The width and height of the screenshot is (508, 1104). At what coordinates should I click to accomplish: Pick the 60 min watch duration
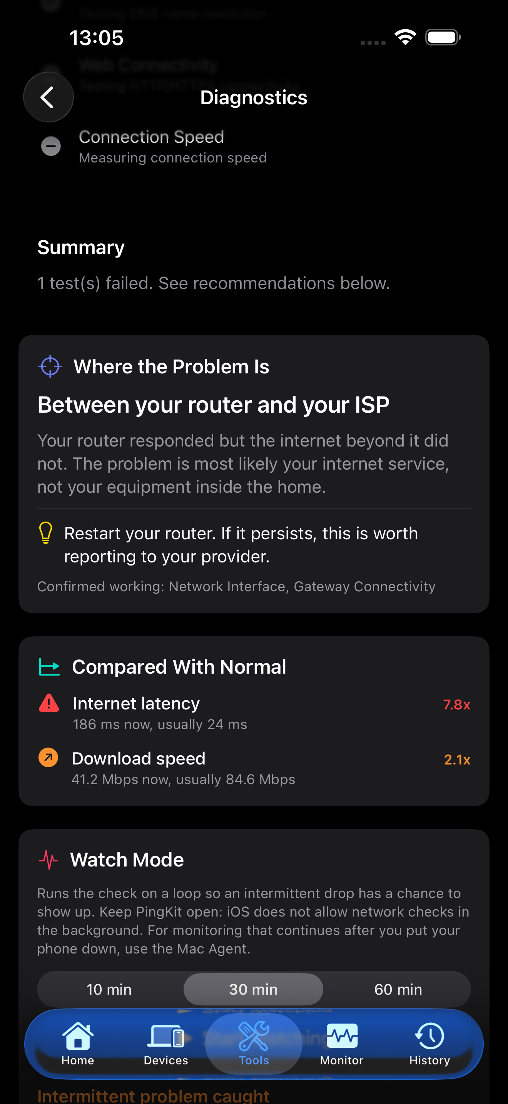tap(398, 989)
